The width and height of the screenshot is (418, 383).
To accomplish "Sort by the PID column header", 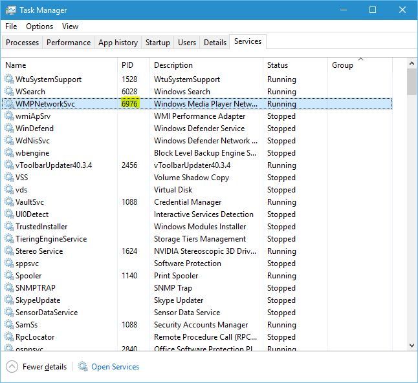I will click(x=133, y=65).
